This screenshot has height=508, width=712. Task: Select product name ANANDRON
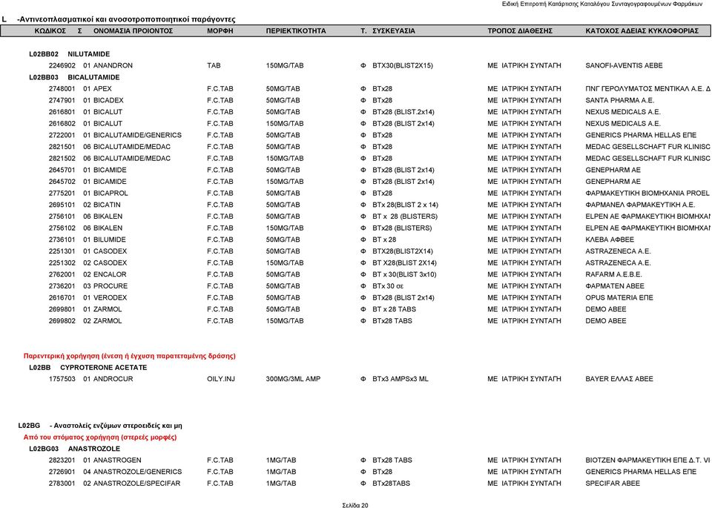(113, 65)
